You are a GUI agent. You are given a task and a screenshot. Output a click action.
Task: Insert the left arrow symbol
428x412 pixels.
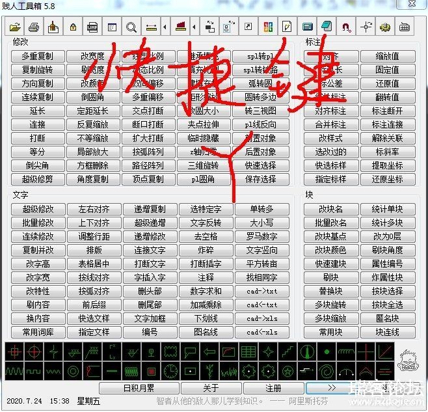pyautogui.click(x=209, y=351)
